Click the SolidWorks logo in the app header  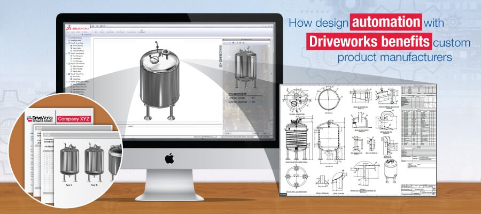coord(77,28)
